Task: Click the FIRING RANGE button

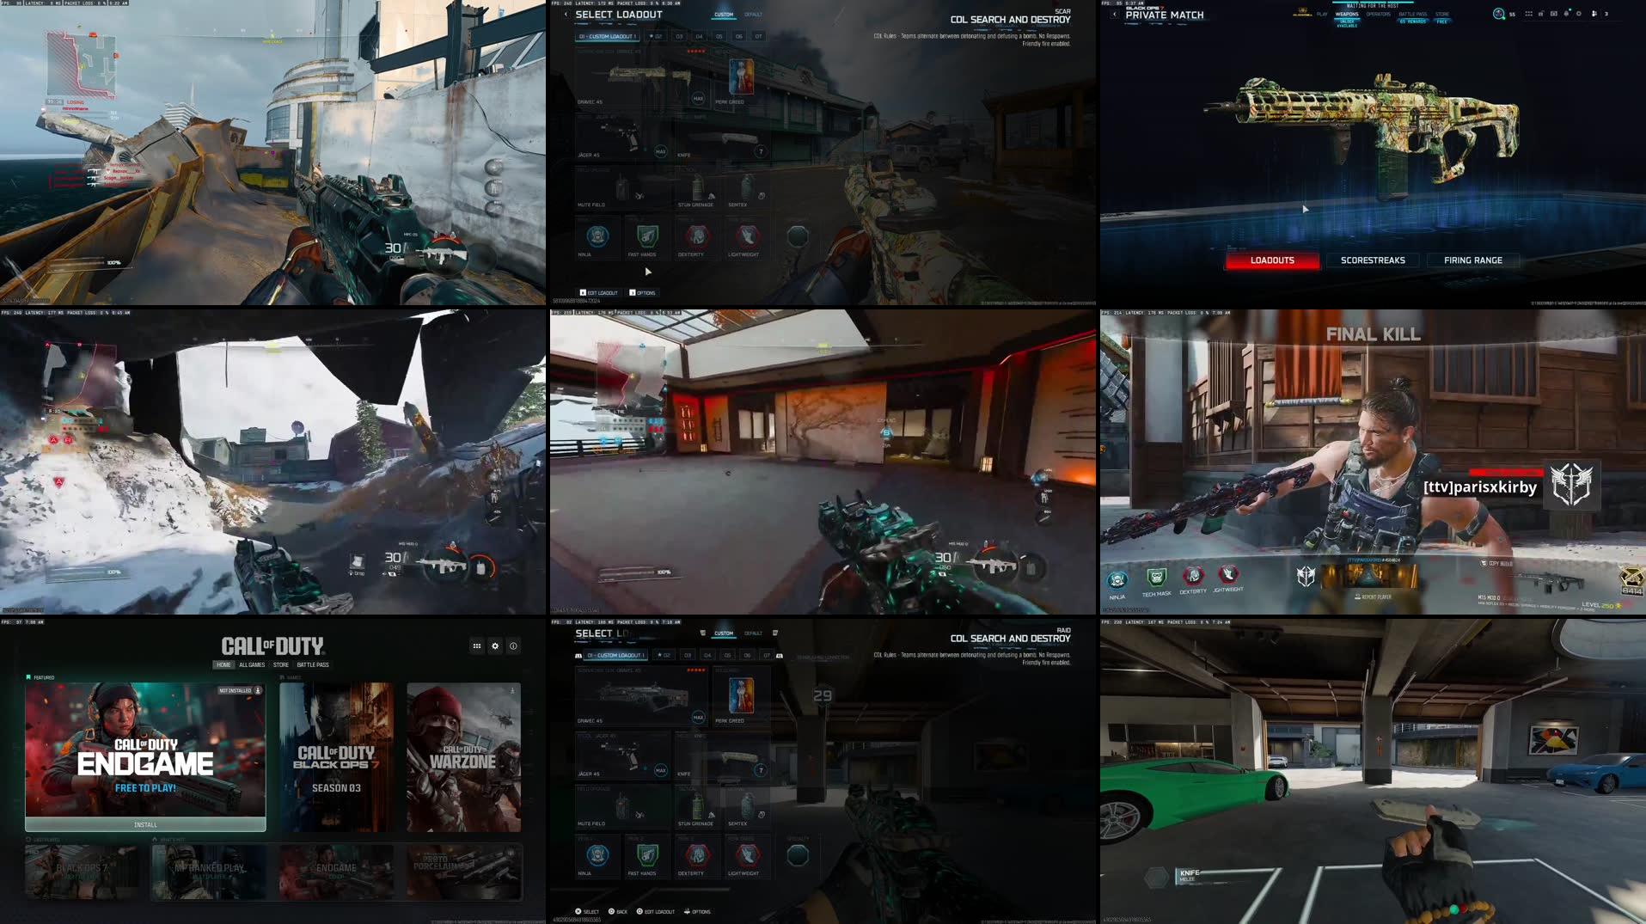Action: pyautogui.click(x=1473, y=260)
